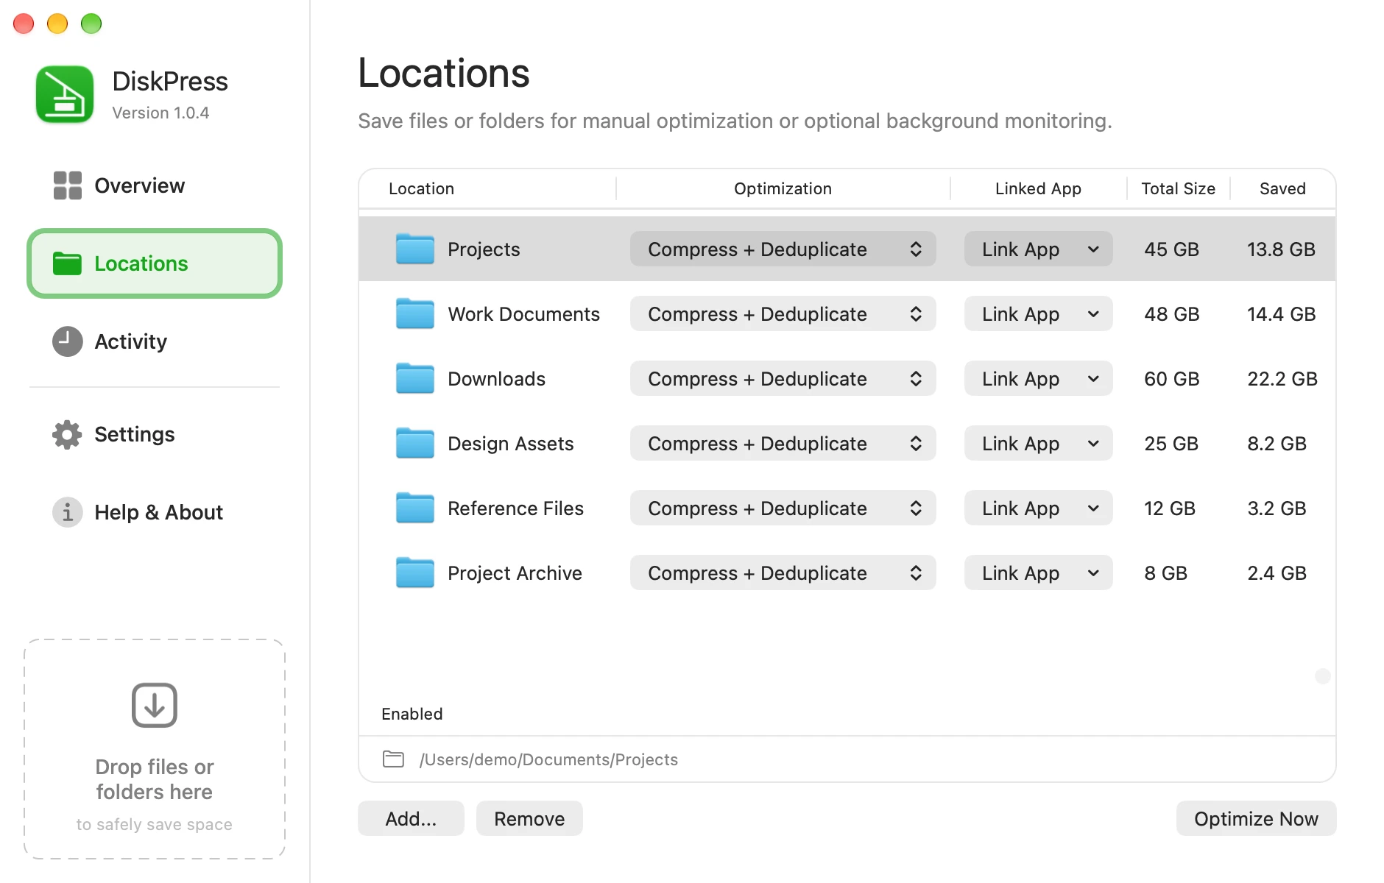Click the /Users/demo/Documents/Projects path
Viewport: 1384px width, 883px height.
(x=548, y=759)
